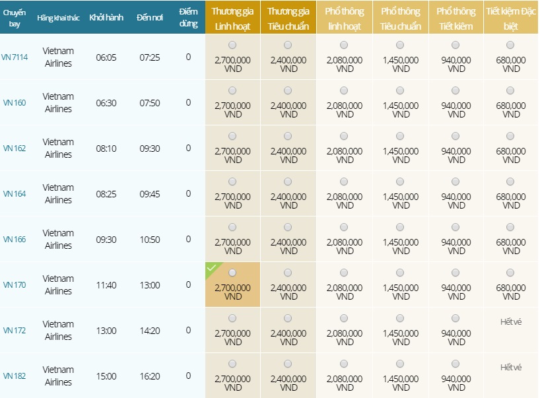Image resolution: width=540 pixels, height=398 pixels.
Task: Select Thương gia Linh hoạt fare for VN 7114
Action: [x=232, y=45]
